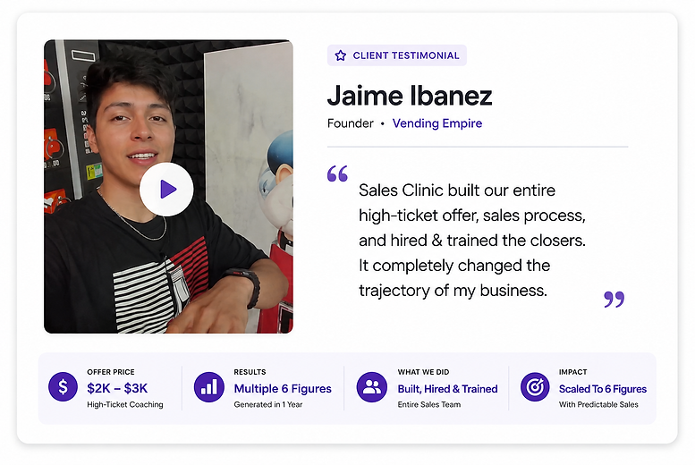Click With Predictable Sales subtitle
The width and height of the screenshot is (695, 465).
[x=598, y=404]
